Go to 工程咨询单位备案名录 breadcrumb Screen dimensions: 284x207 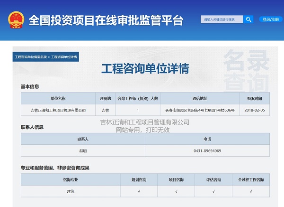point(31,57)
